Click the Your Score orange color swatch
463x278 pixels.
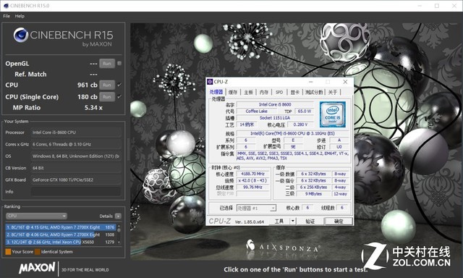8,252
